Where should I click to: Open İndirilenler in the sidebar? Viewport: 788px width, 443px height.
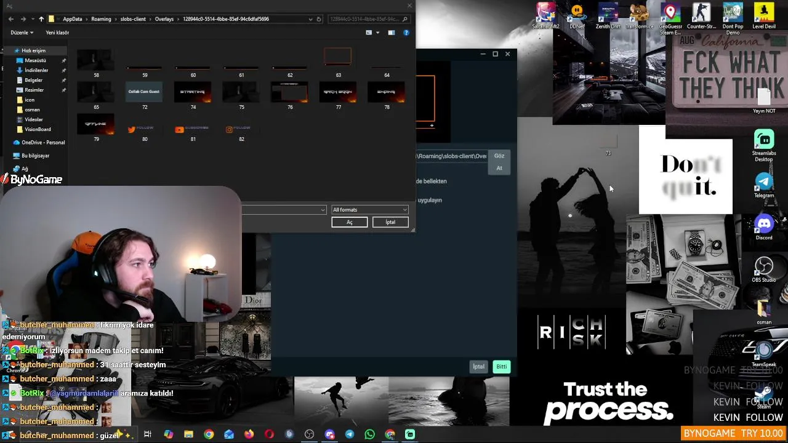coord(36,70)
